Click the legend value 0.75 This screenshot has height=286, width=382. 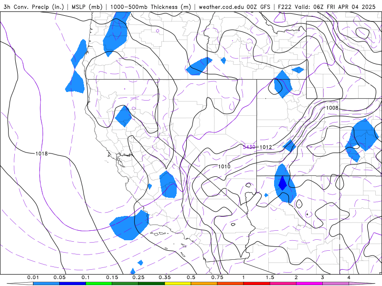click(x=217, y=277)
